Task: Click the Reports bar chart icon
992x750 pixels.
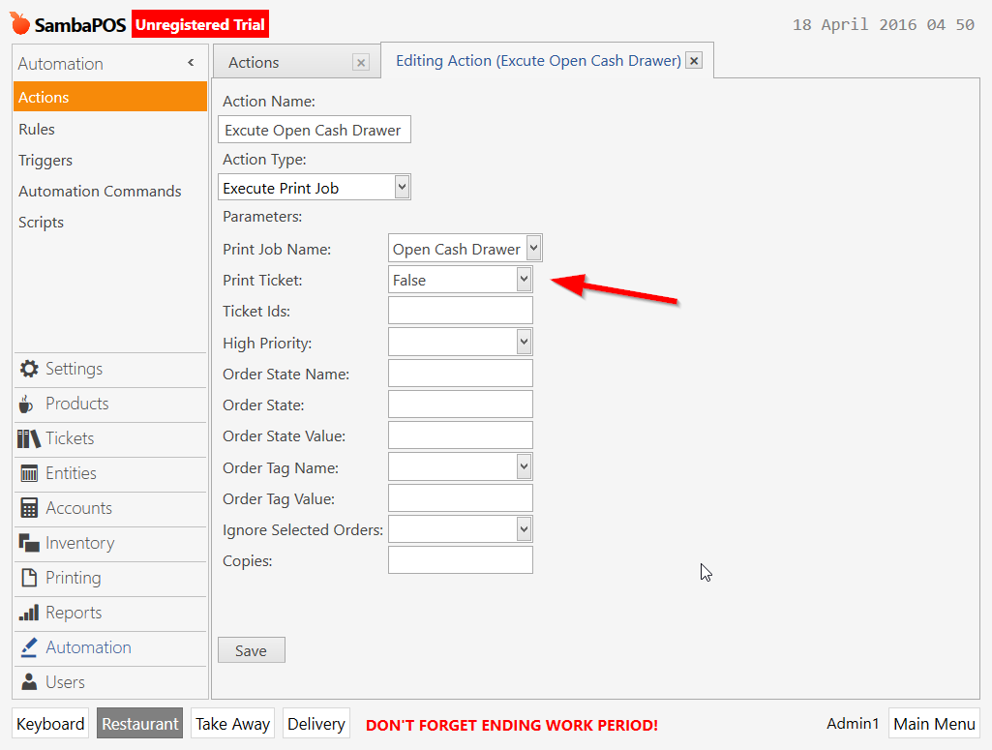Action: coord(29,613)
